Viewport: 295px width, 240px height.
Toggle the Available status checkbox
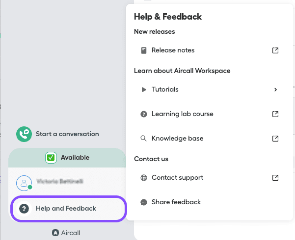(x=51, y=158)
